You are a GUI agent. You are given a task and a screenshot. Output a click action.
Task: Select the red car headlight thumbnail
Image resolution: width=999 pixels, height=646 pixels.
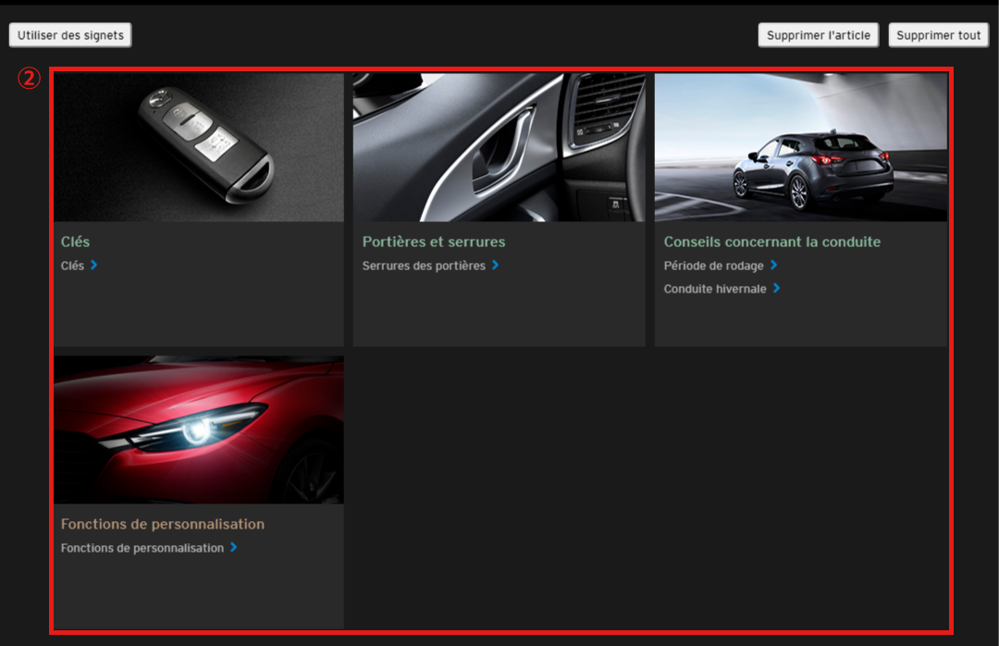pos(199,429)
